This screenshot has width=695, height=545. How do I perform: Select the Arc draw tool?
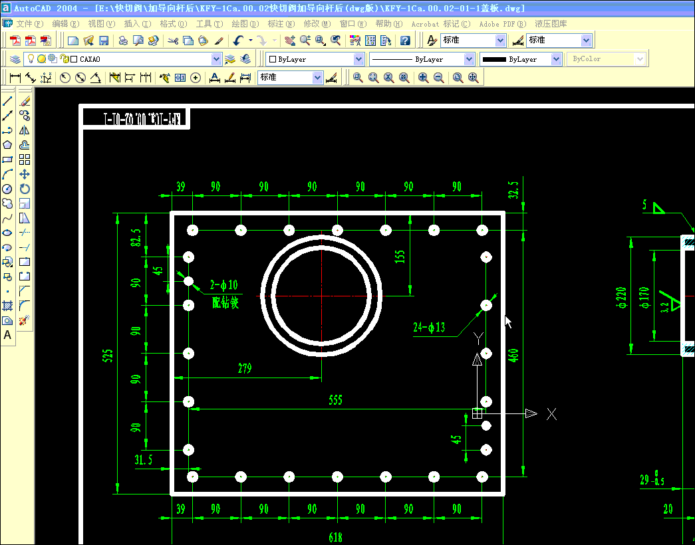point(7,174)
